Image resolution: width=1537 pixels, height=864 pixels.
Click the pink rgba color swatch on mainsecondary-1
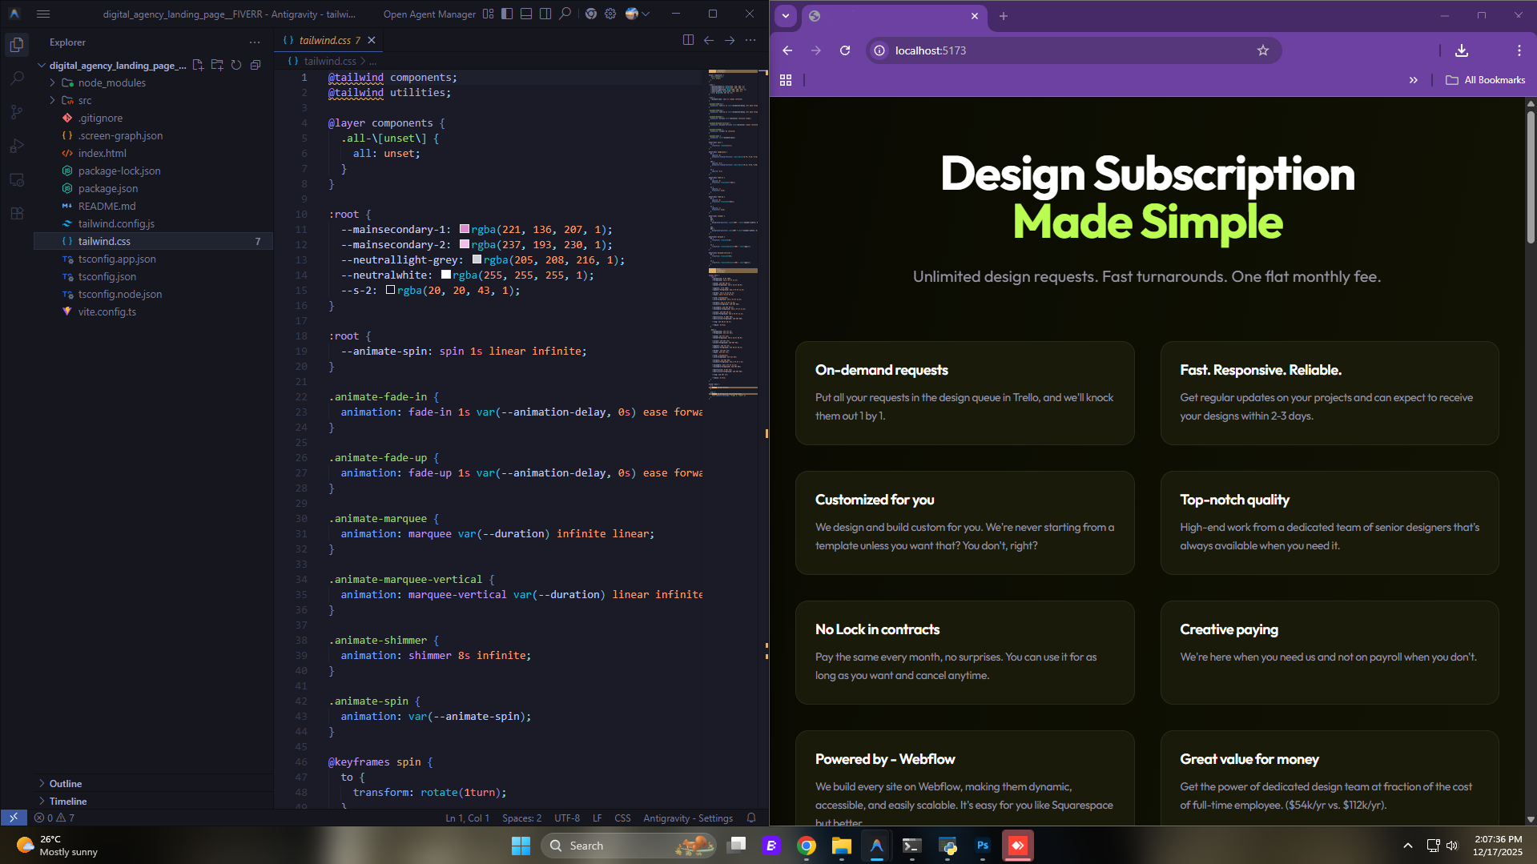(465, 229)
